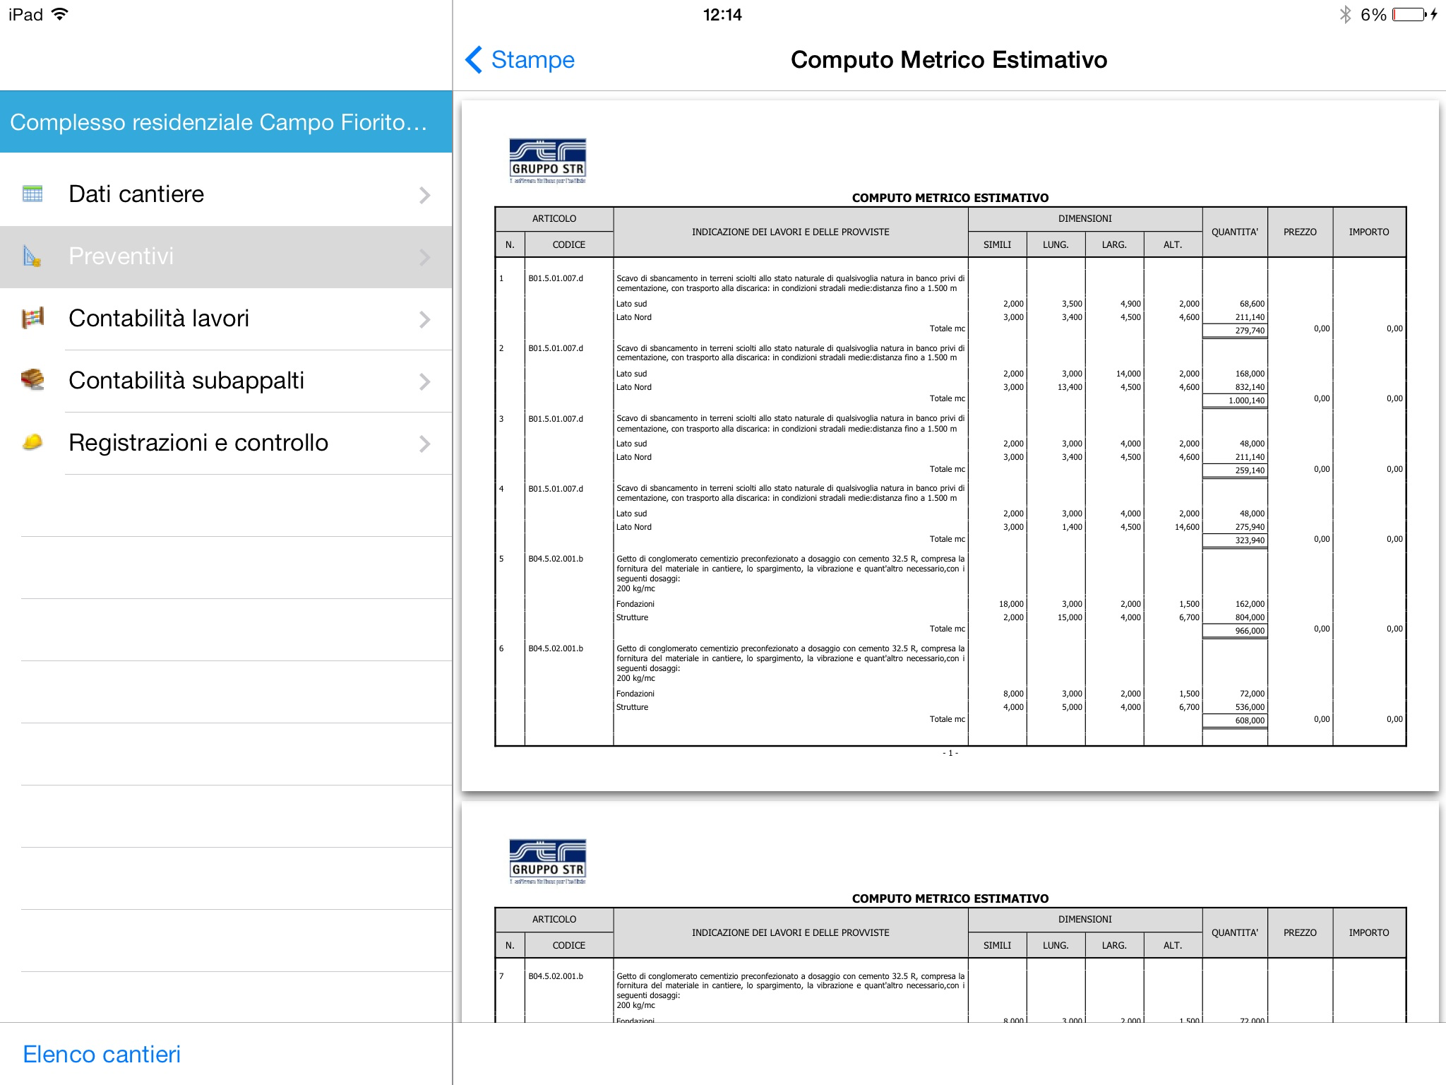
Task: Tap page two's QUANTITA' column header
Action: [x=1235, y=932]
